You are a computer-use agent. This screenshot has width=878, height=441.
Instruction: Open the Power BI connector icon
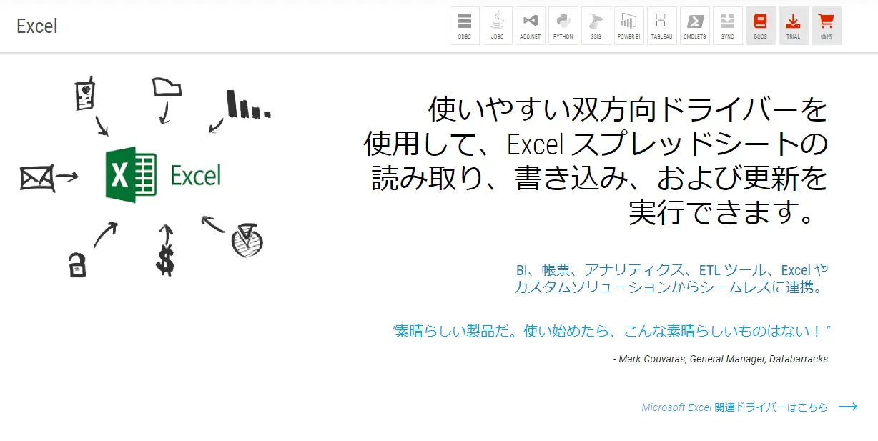click(629, 26)
